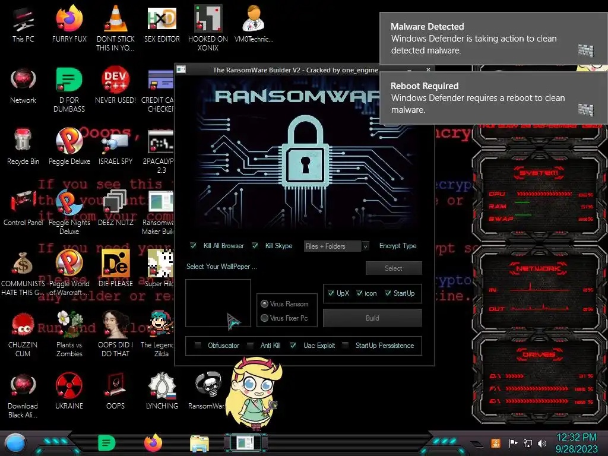This screenshot has height=456, width=608.
Task: Toggle the icon checkbox
Action: (359, 293)
